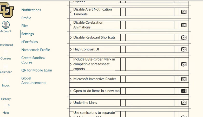Screen dimensions: 203x117
Task: Open Inbox in global navigation
Action: click(x=6, y=85)
